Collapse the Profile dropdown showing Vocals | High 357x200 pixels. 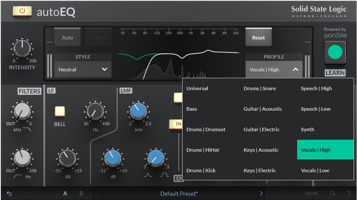tap(274, 69)
